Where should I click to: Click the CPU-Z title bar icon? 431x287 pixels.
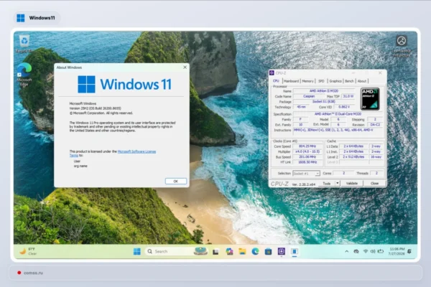(272, 72)
